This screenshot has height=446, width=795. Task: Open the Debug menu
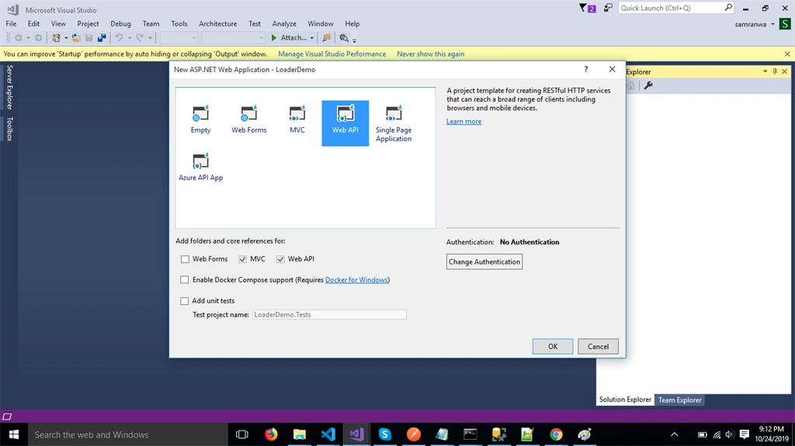pos(120,24)
